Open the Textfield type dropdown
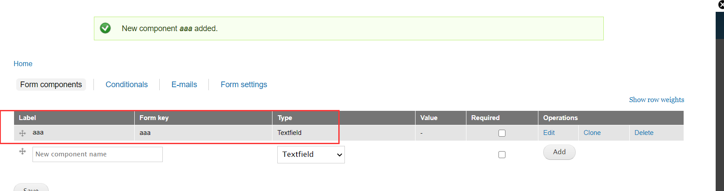The width and height of the screenshot is (724, 191). pos(311,155)
